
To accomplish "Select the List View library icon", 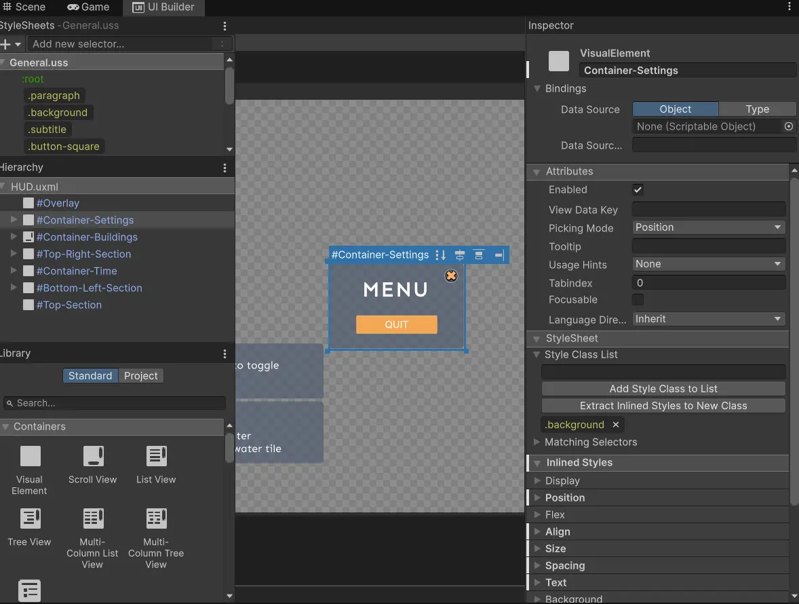I will click(157, 455).
